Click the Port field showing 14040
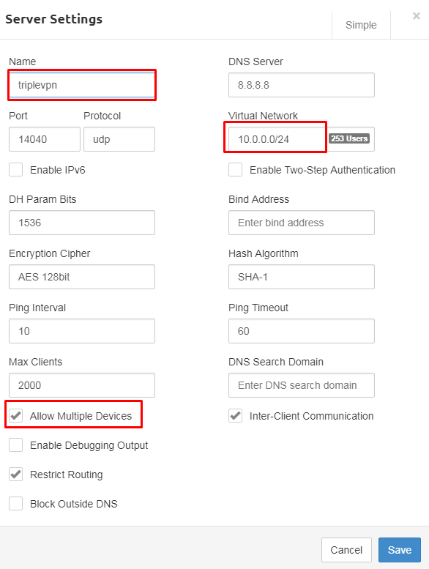Image resolution: width=429 pixels, height=569 pixels. click(x=45, y=139)
